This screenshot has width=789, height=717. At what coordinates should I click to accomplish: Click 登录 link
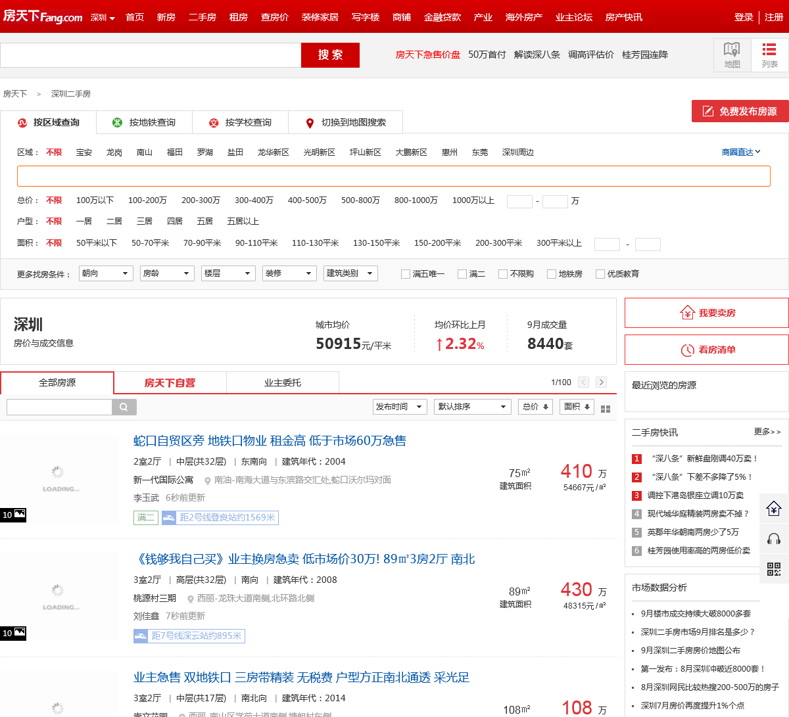coord(744,17)
